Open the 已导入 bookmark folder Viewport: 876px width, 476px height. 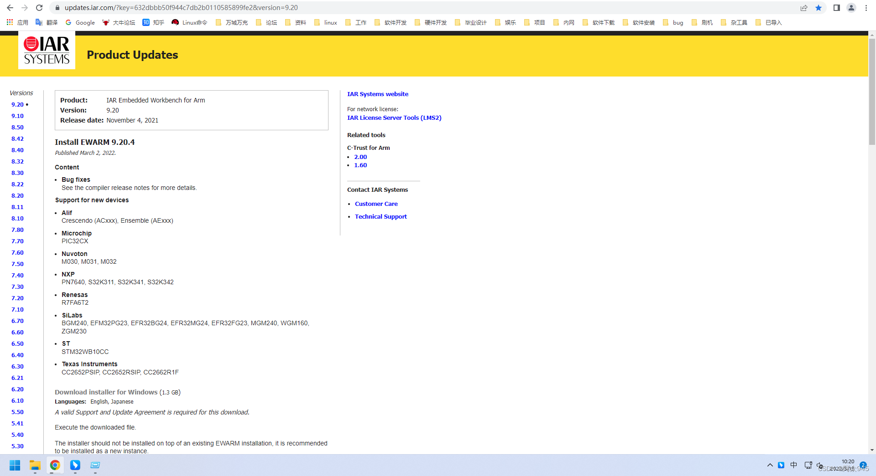click(769, 22)
